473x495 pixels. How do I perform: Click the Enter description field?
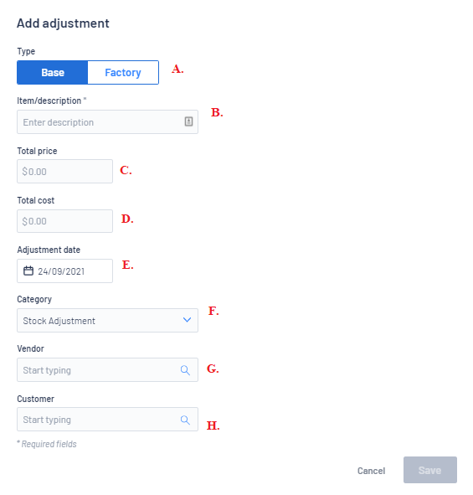click(107, 121)
